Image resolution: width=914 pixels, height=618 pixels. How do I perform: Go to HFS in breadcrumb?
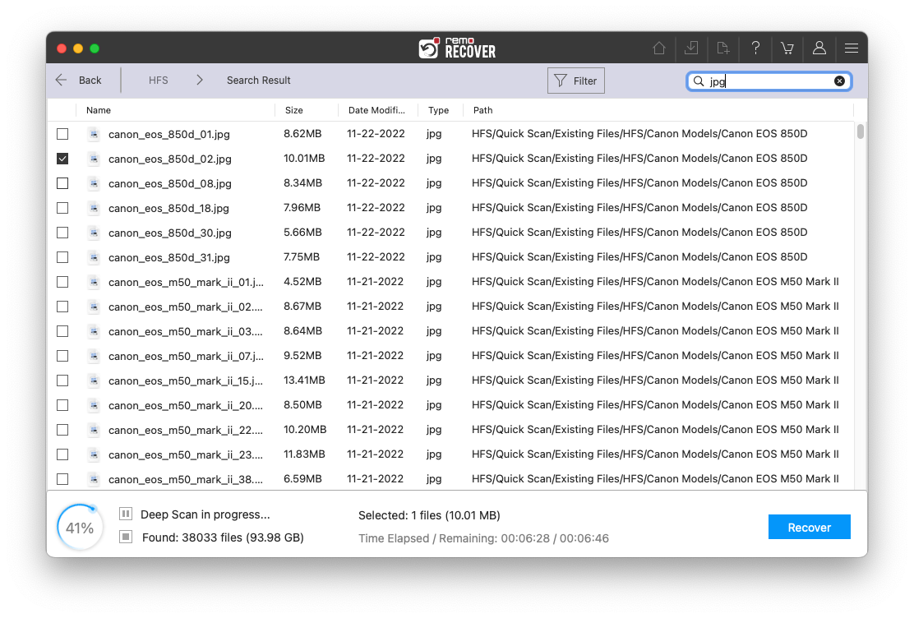158,81
